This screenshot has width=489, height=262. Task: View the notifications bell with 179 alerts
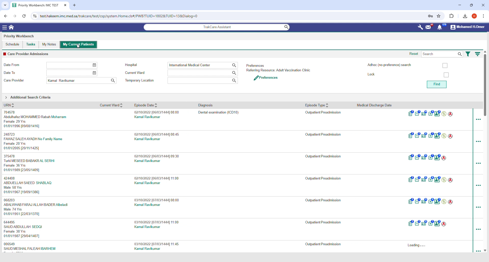coord(440,27)
